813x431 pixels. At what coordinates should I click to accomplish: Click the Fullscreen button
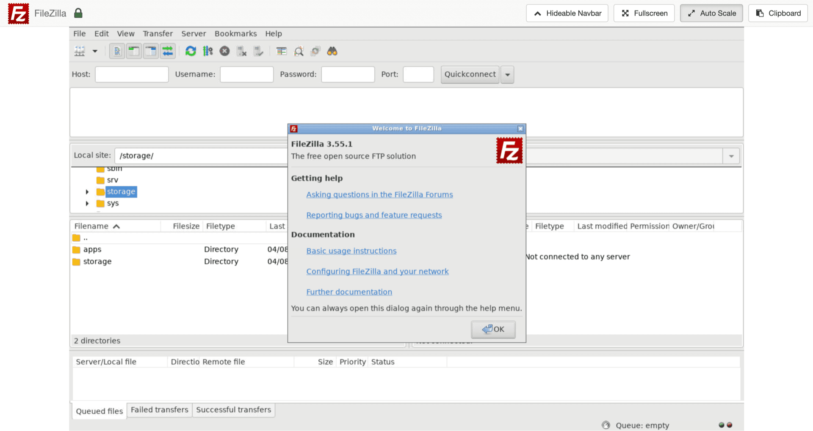tap(644, 13)
